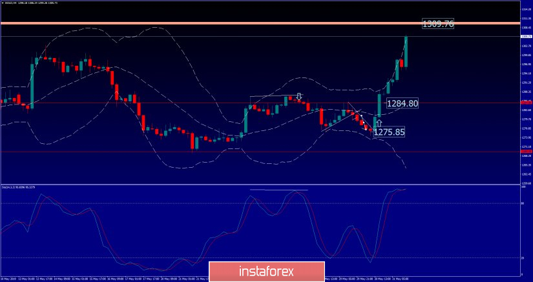533x282 pixels.
Task: Click the 1314.20 price axis value
Action: 525,9
